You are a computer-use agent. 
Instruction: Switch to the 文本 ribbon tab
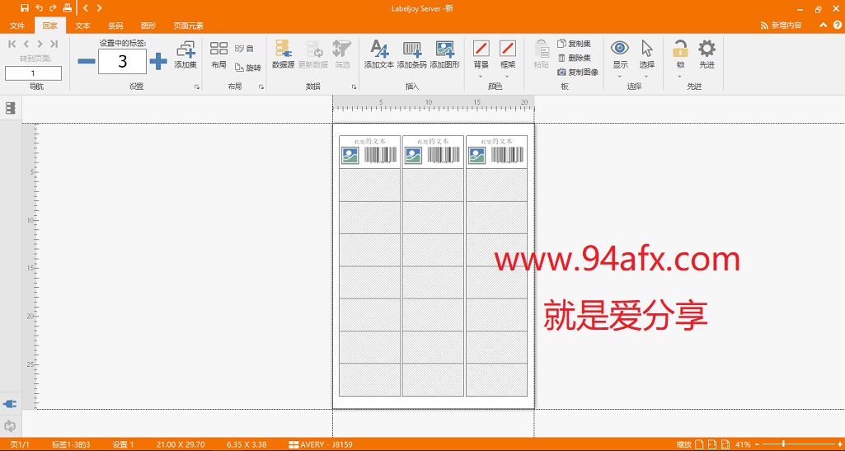[82, 26]
